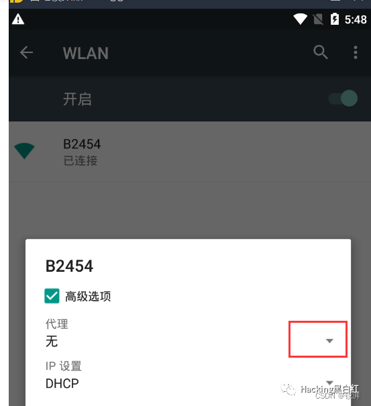The width and height of the screenshot is (371, 406).
Task: Tap the B2454 dialog title
Action: pyautogui.click(x=69, y=266)
